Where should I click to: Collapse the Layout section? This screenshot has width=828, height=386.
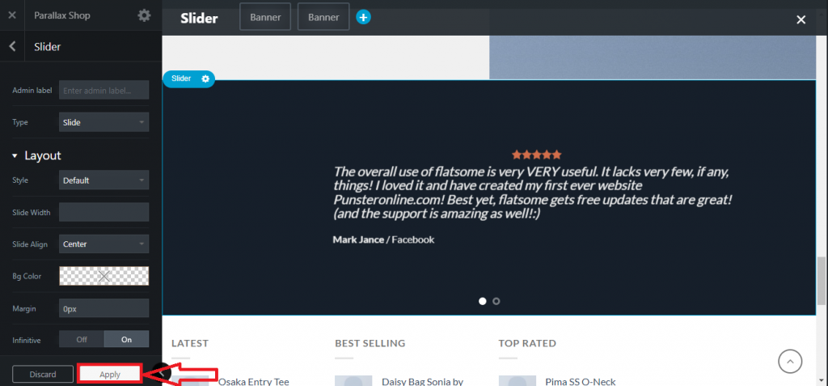(x=37, y=155)
